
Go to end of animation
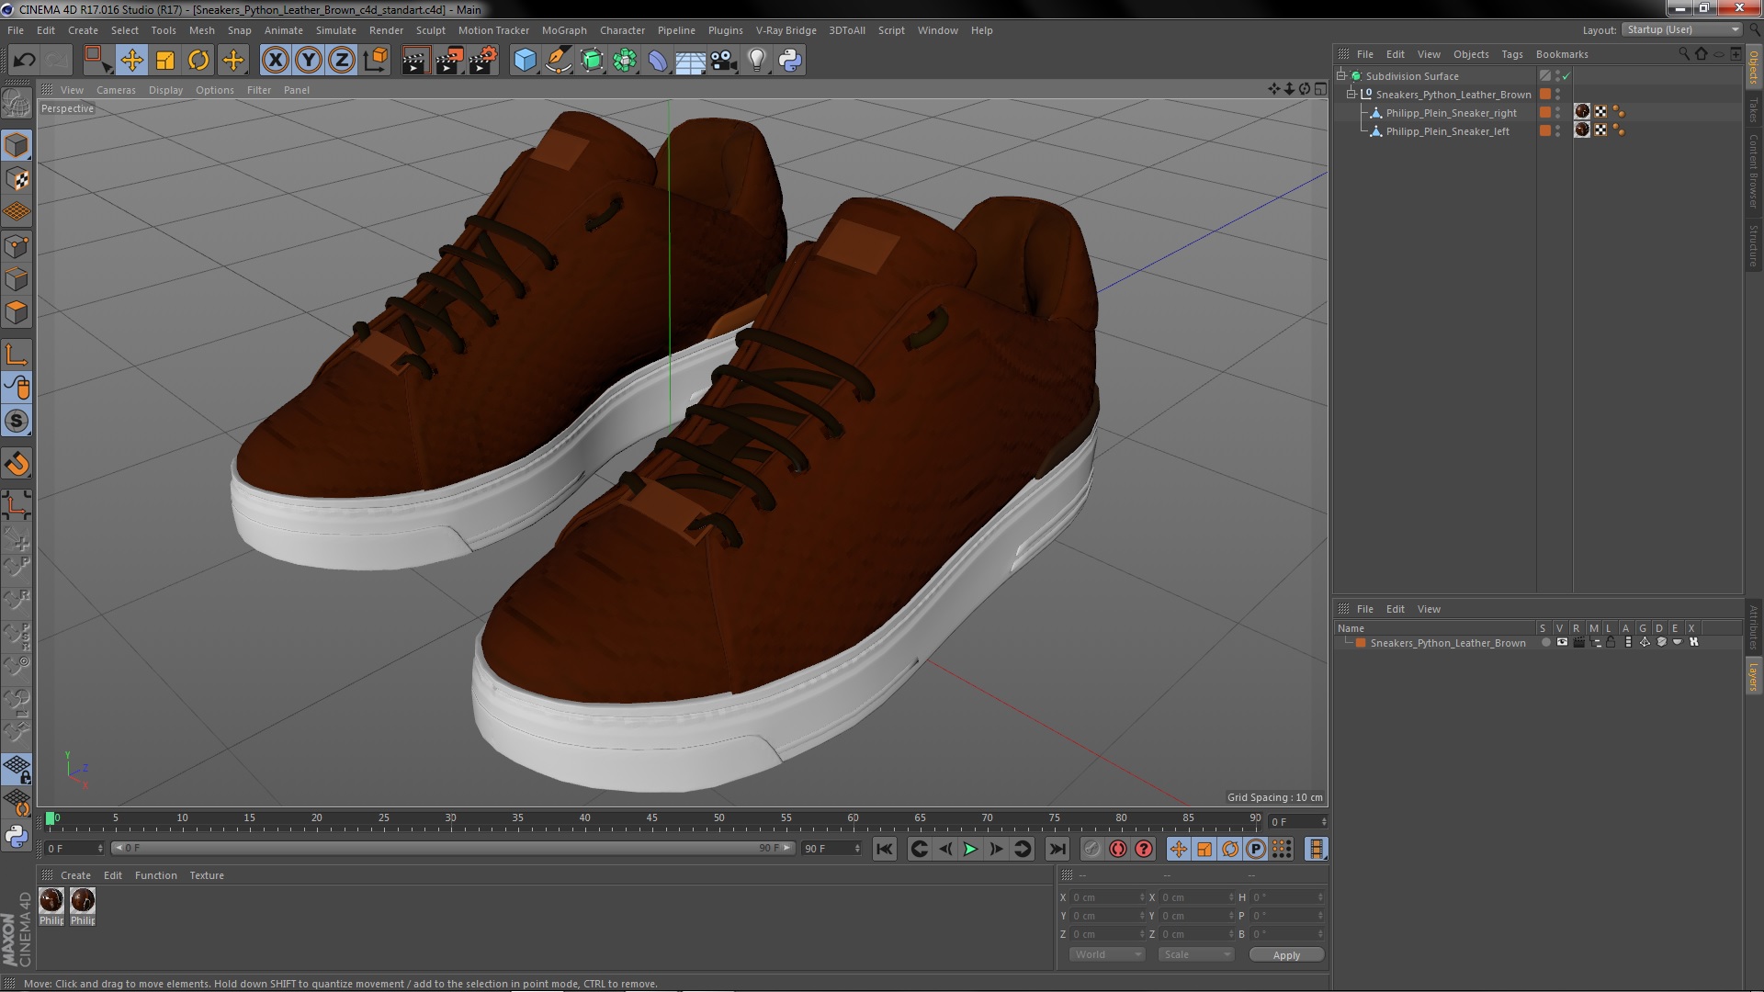[1057, 850]
